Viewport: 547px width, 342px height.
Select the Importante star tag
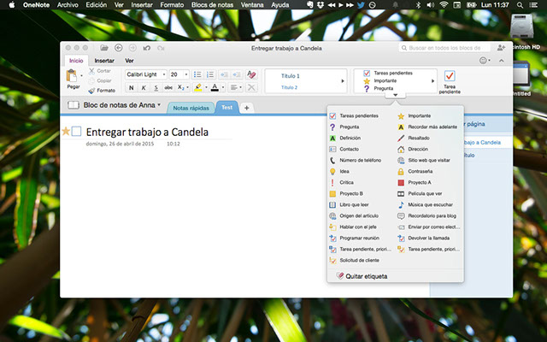pos(418,115)
